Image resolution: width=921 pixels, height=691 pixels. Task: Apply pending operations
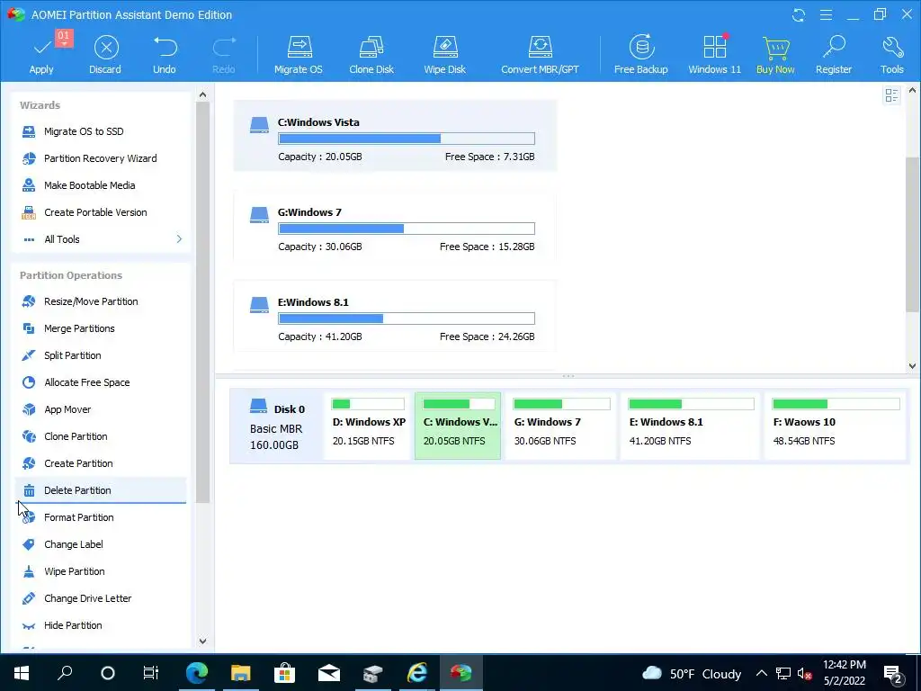41,55
